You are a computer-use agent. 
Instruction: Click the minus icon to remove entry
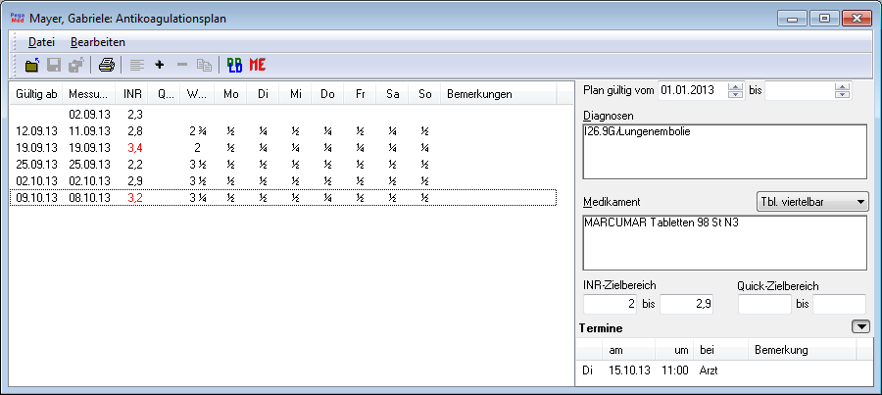tap(181, 66)
